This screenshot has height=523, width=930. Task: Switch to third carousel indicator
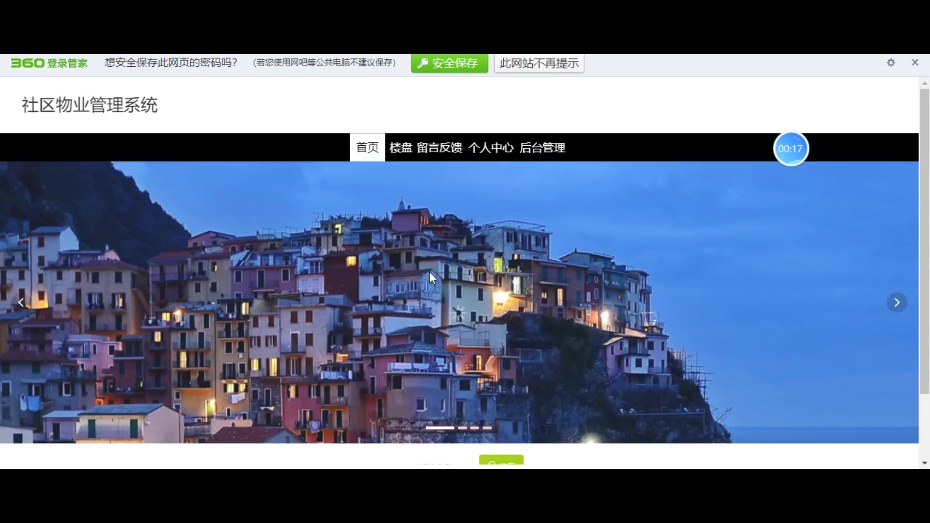click(475, 428)
